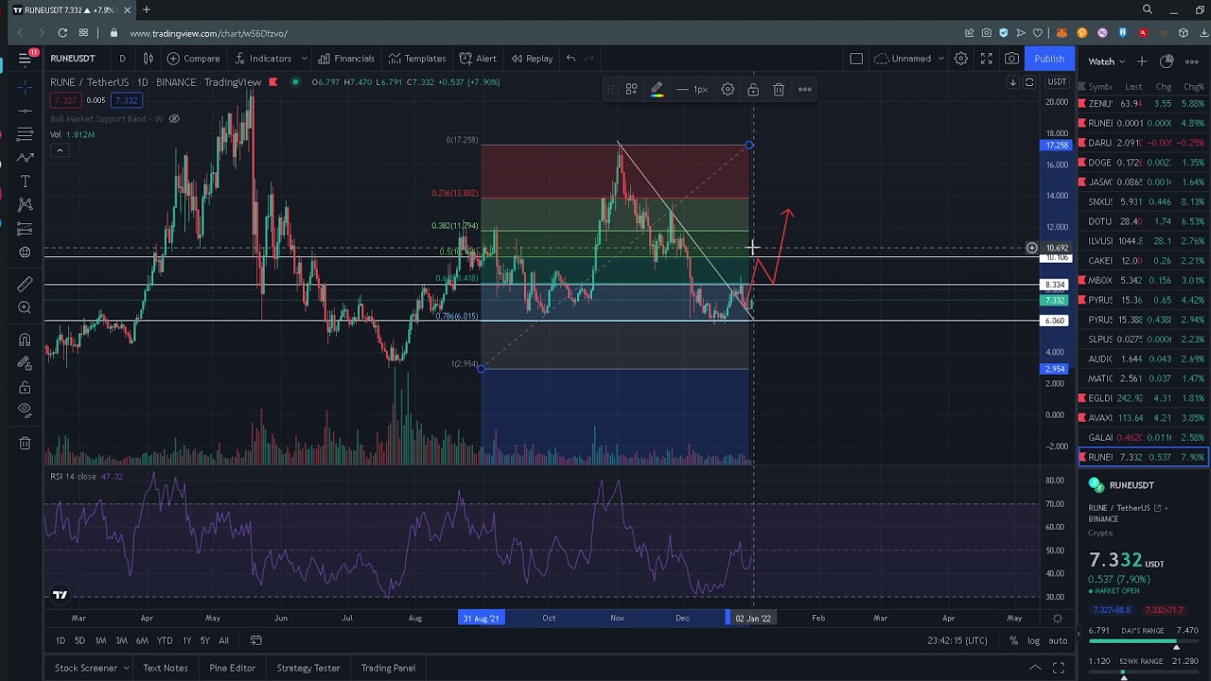Open the Watch list dropdown
Viewport: 1211px width, 681px height.
point(1106,61)
